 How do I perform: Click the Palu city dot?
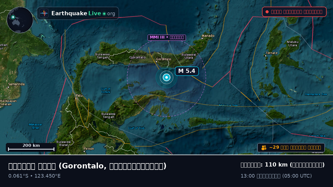(76, 98)
